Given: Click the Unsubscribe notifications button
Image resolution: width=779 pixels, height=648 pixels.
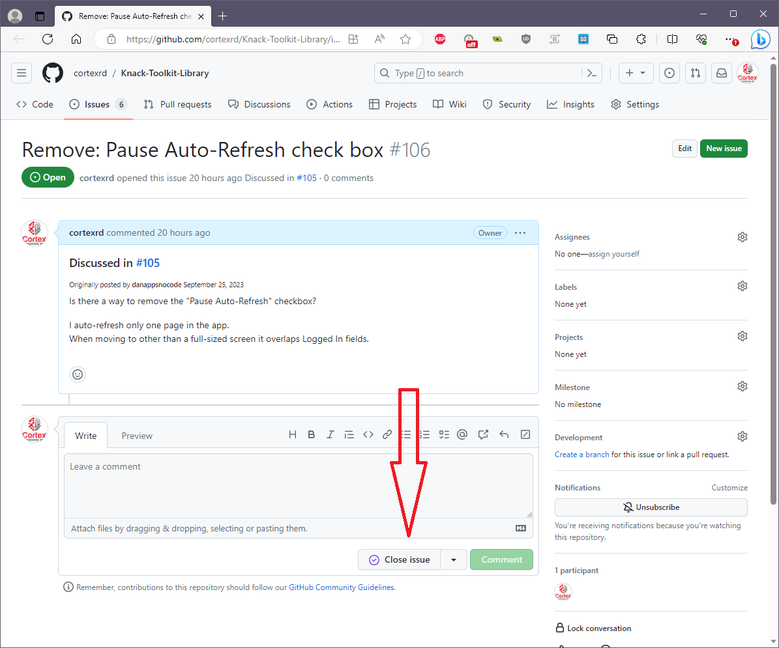Looking at the screenshot, I should click(x=651, y=507).
